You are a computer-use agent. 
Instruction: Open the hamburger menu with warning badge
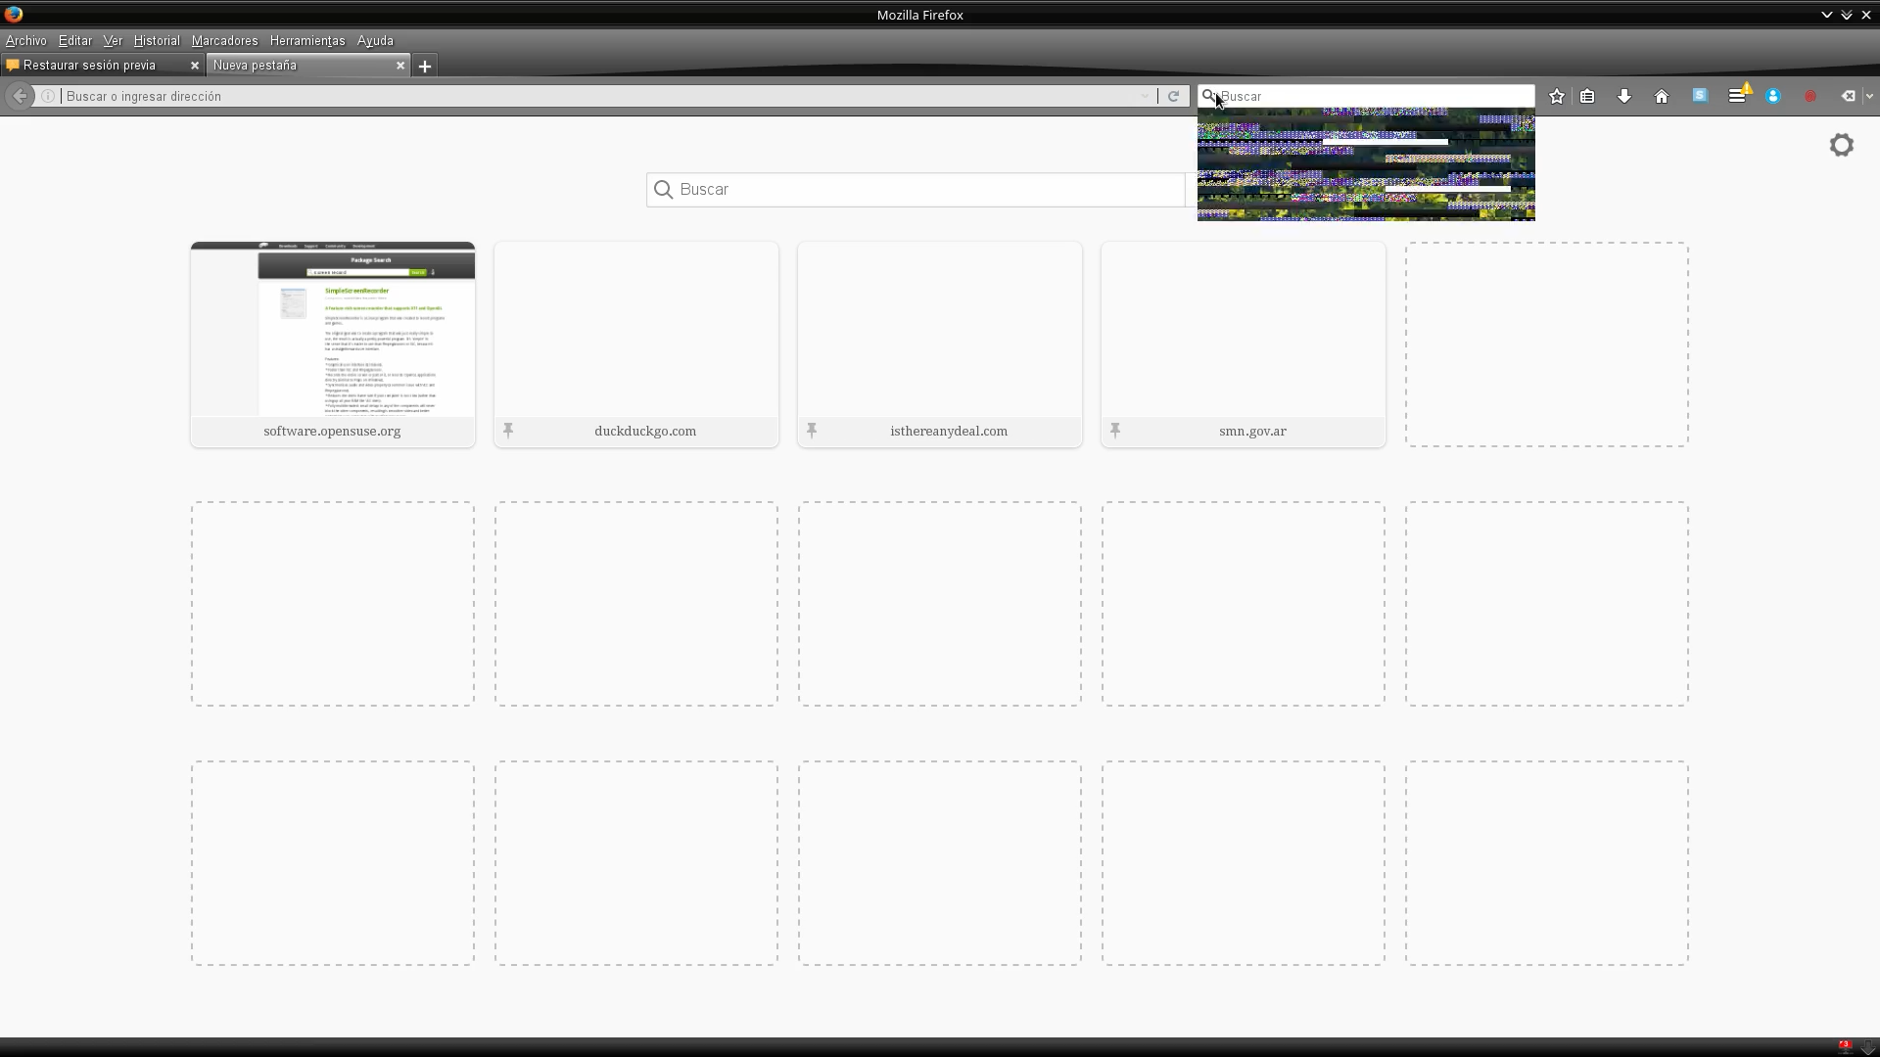pos(1737,96)
